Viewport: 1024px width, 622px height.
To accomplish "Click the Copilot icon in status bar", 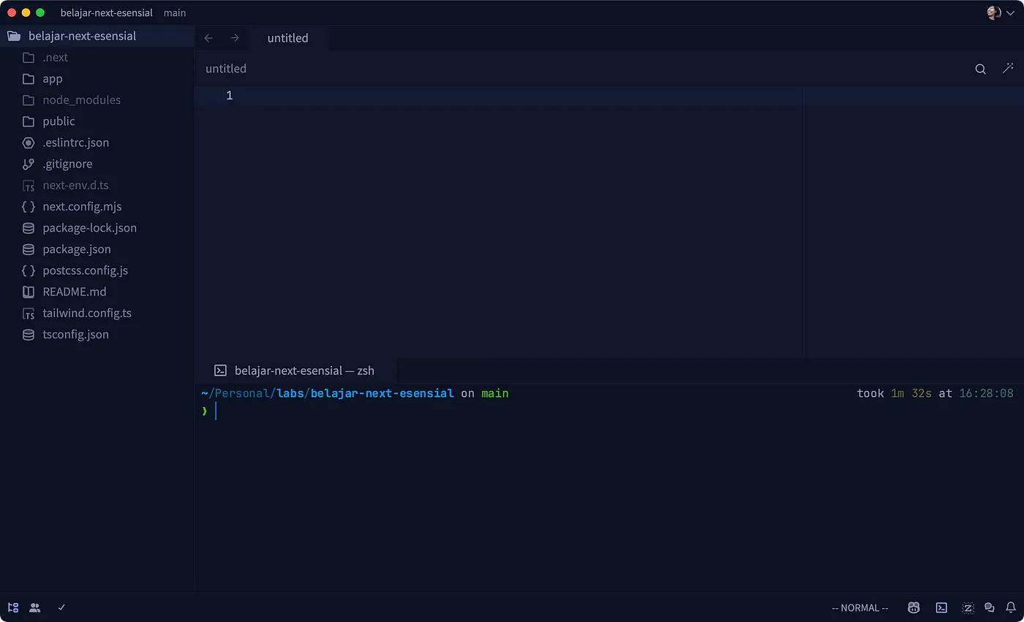I will point(914,607).
